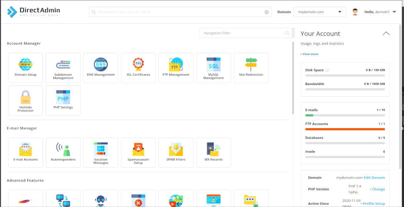Open DNS Management

point(101,68)
